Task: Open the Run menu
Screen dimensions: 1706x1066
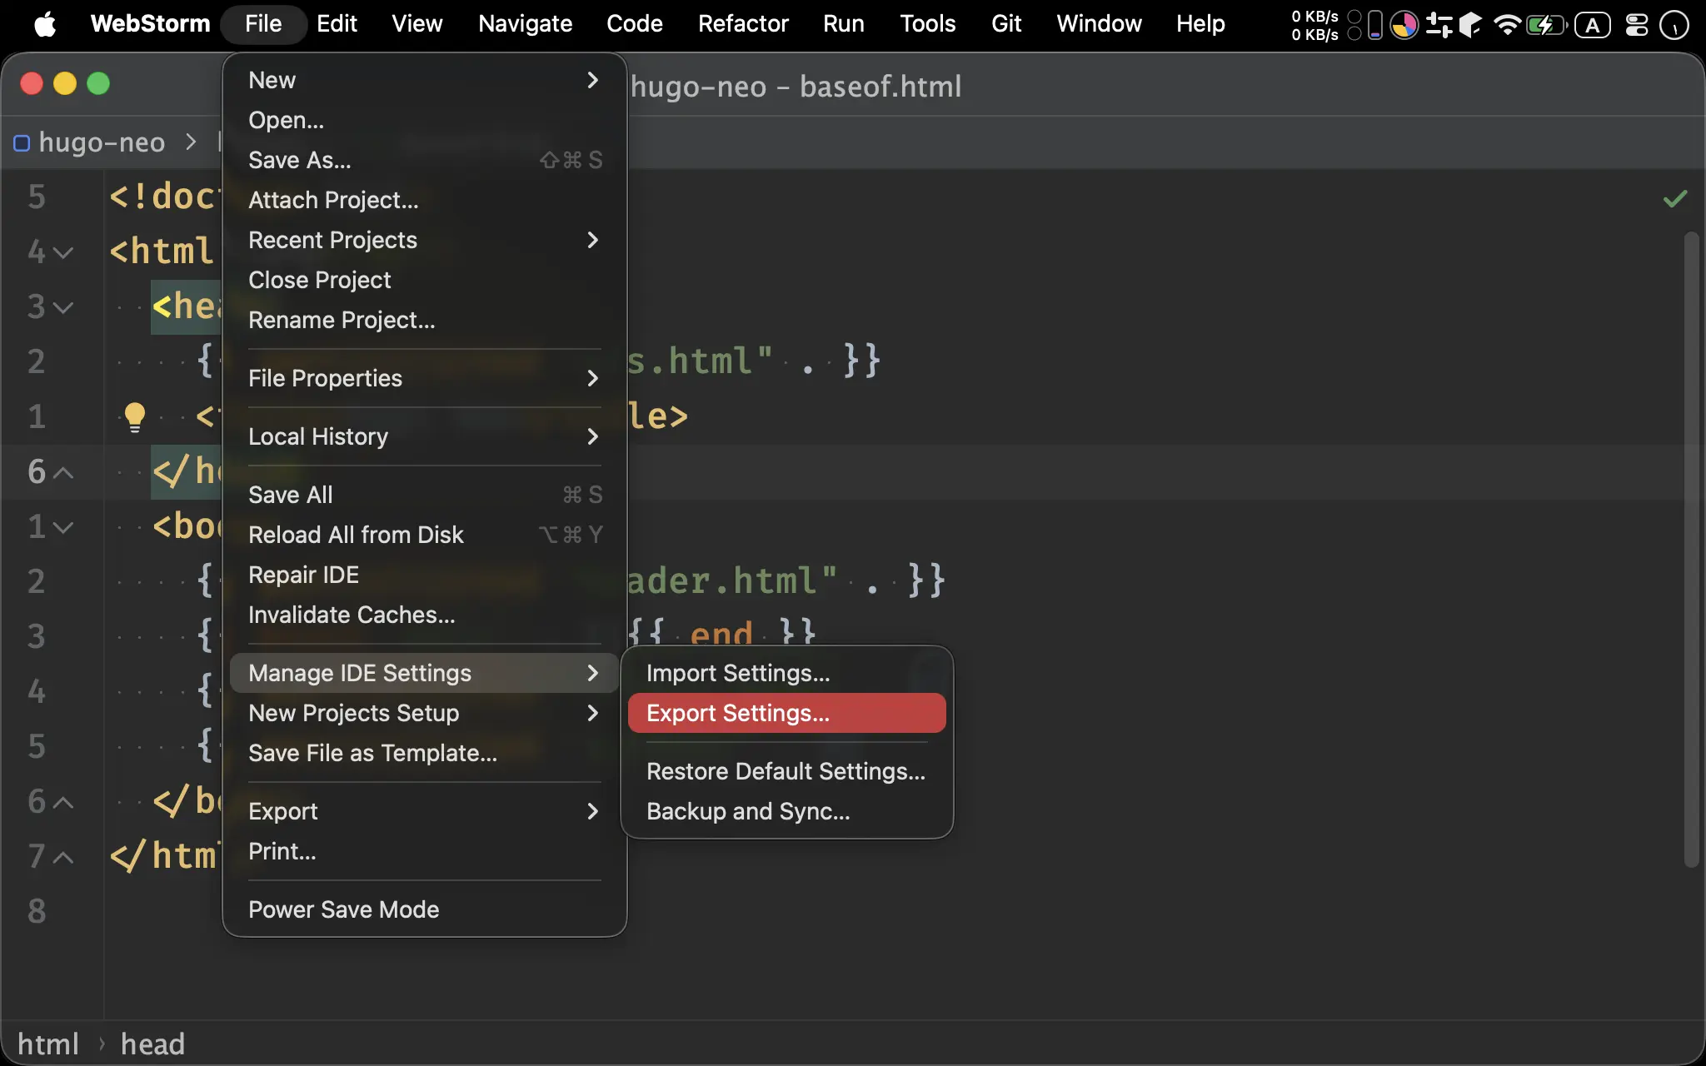Action: pyautogui.click(x=843, y=24)
